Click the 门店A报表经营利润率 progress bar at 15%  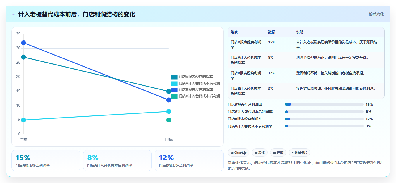324,104
